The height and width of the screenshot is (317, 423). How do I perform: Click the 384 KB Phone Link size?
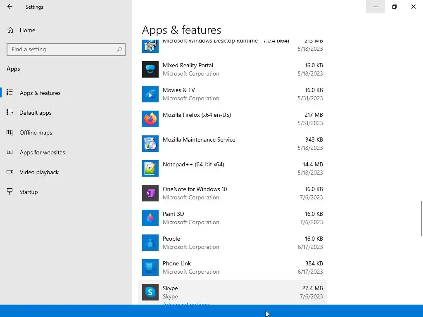pos(314,263)
